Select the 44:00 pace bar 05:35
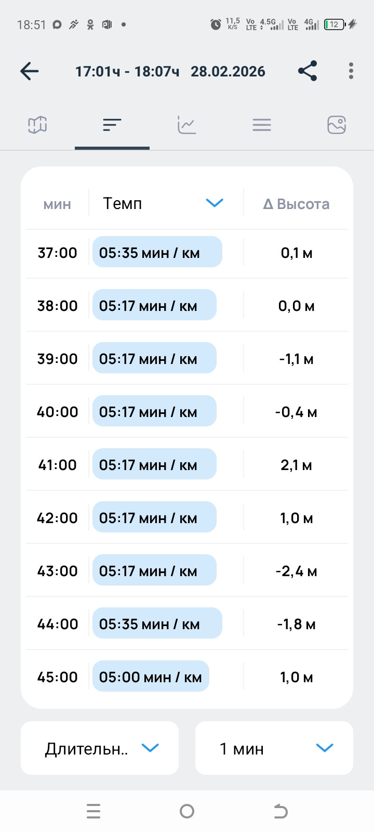This screenshot has width=374, height=832. (x=157, y=623)
